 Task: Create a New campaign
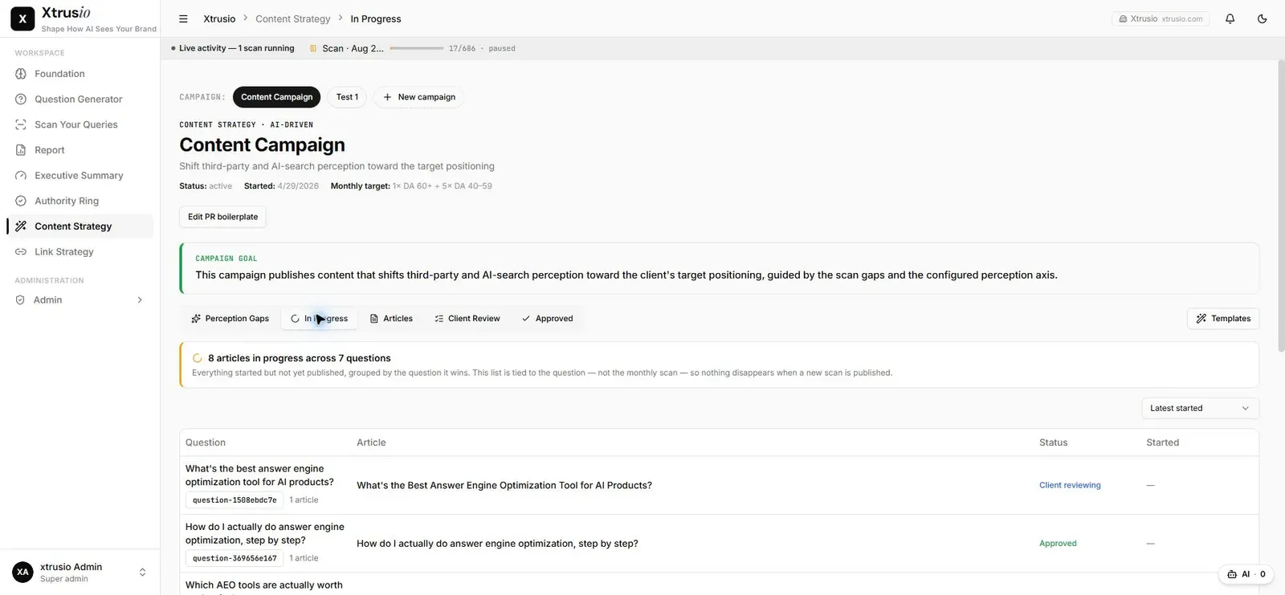418,97
